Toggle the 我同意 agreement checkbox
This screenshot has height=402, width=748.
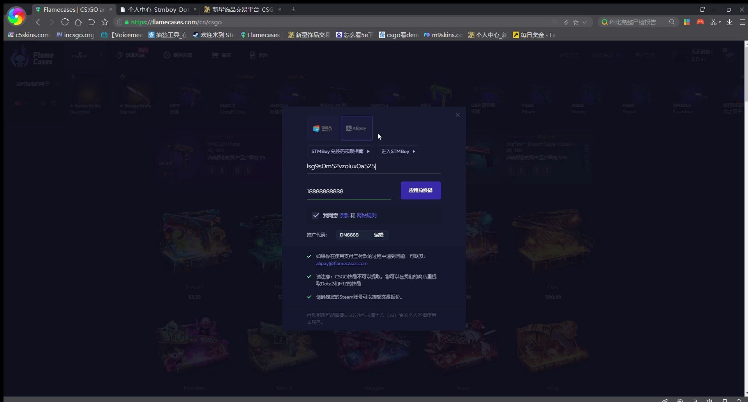point(316,215)
